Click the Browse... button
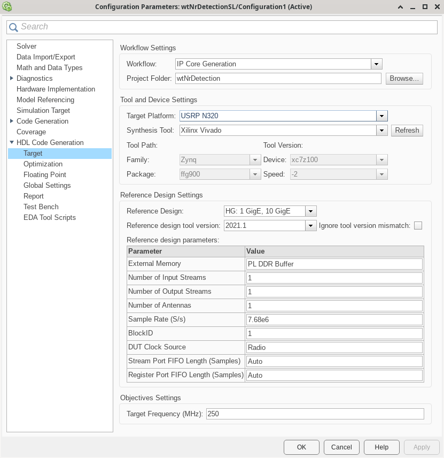The width and height of the screenshot is (444, 458). tap(404, 79)
